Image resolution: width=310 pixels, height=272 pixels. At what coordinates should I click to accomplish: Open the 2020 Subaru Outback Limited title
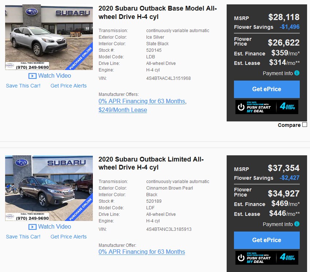coord(151,163)
